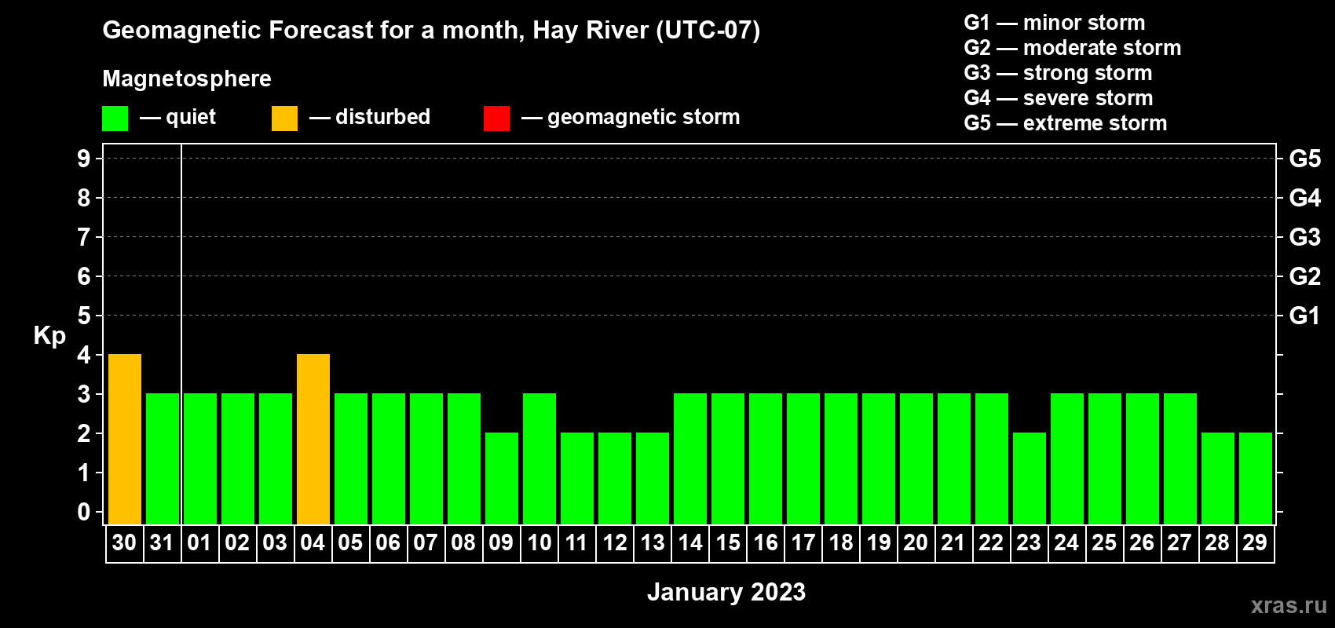Click the Kp axis title

[x=49, y=336]
